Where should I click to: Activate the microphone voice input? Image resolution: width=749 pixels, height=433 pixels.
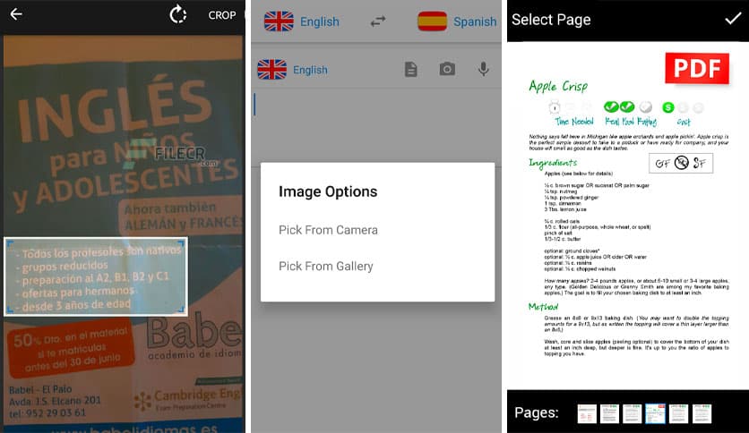484,70
